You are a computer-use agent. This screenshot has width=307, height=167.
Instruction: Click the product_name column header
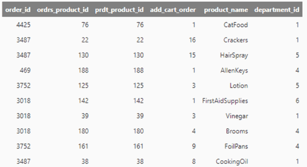click(226, 10)
